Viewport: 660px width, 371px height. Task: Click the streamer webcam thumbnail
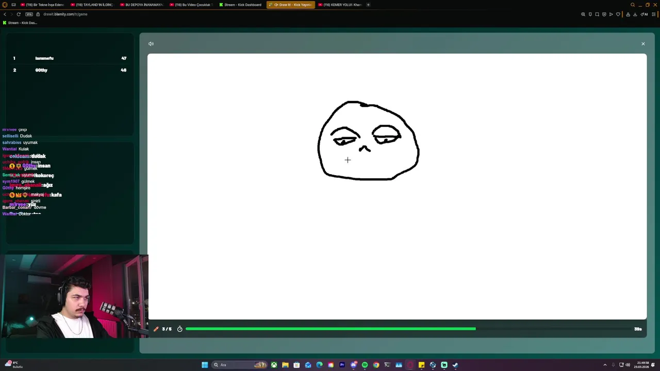click(74, 296)
